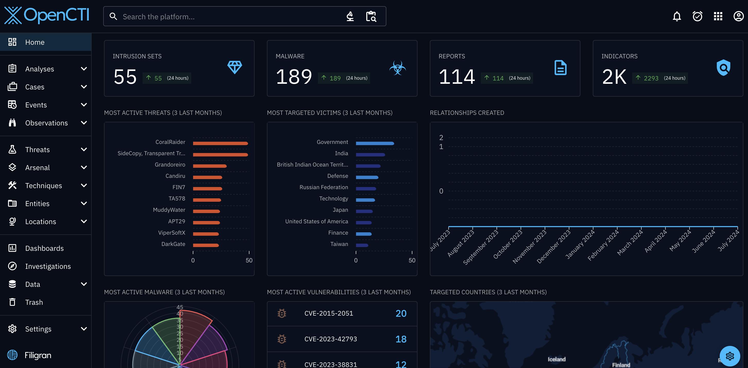Open the Threats menu item label

38,149
